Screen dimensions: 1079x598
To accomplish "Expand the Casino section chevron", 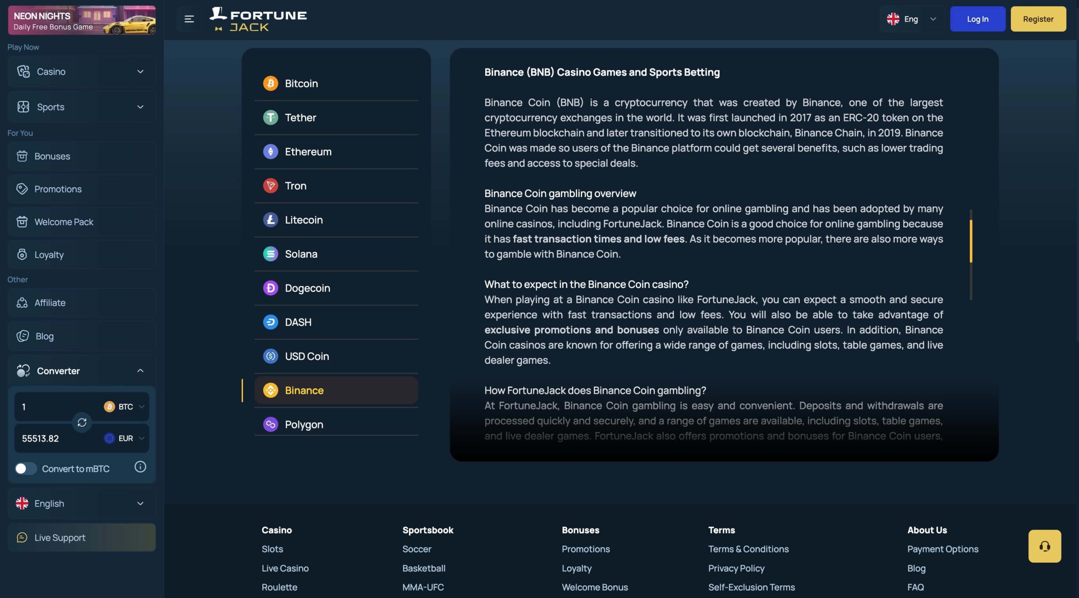I will click(140, 72).
